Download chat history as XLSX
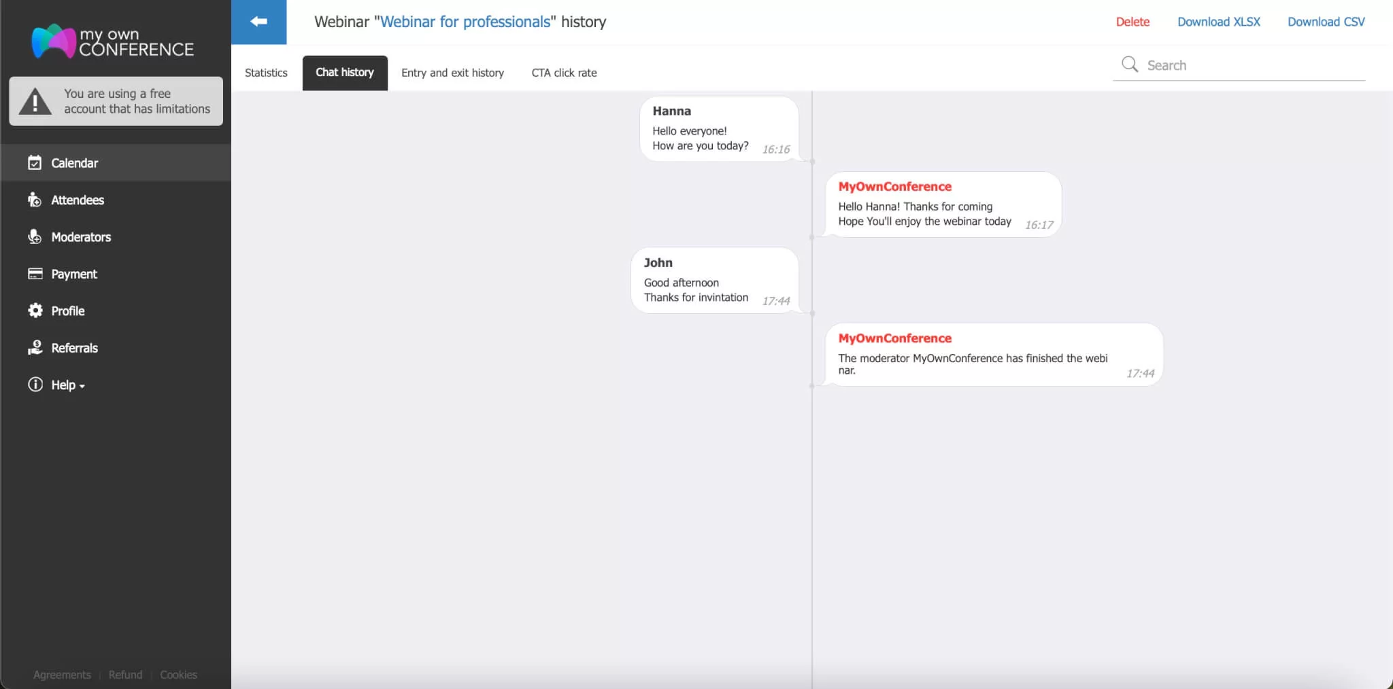 pos(1218,21)
